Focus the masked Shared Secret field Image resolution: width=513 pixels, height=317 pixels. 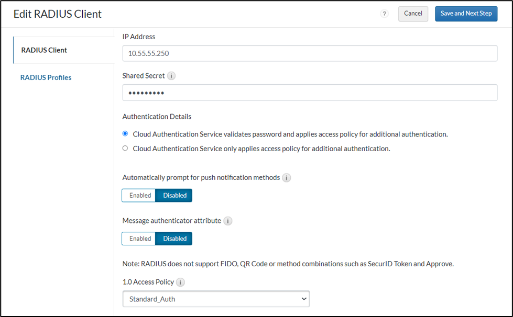[309, 93]
